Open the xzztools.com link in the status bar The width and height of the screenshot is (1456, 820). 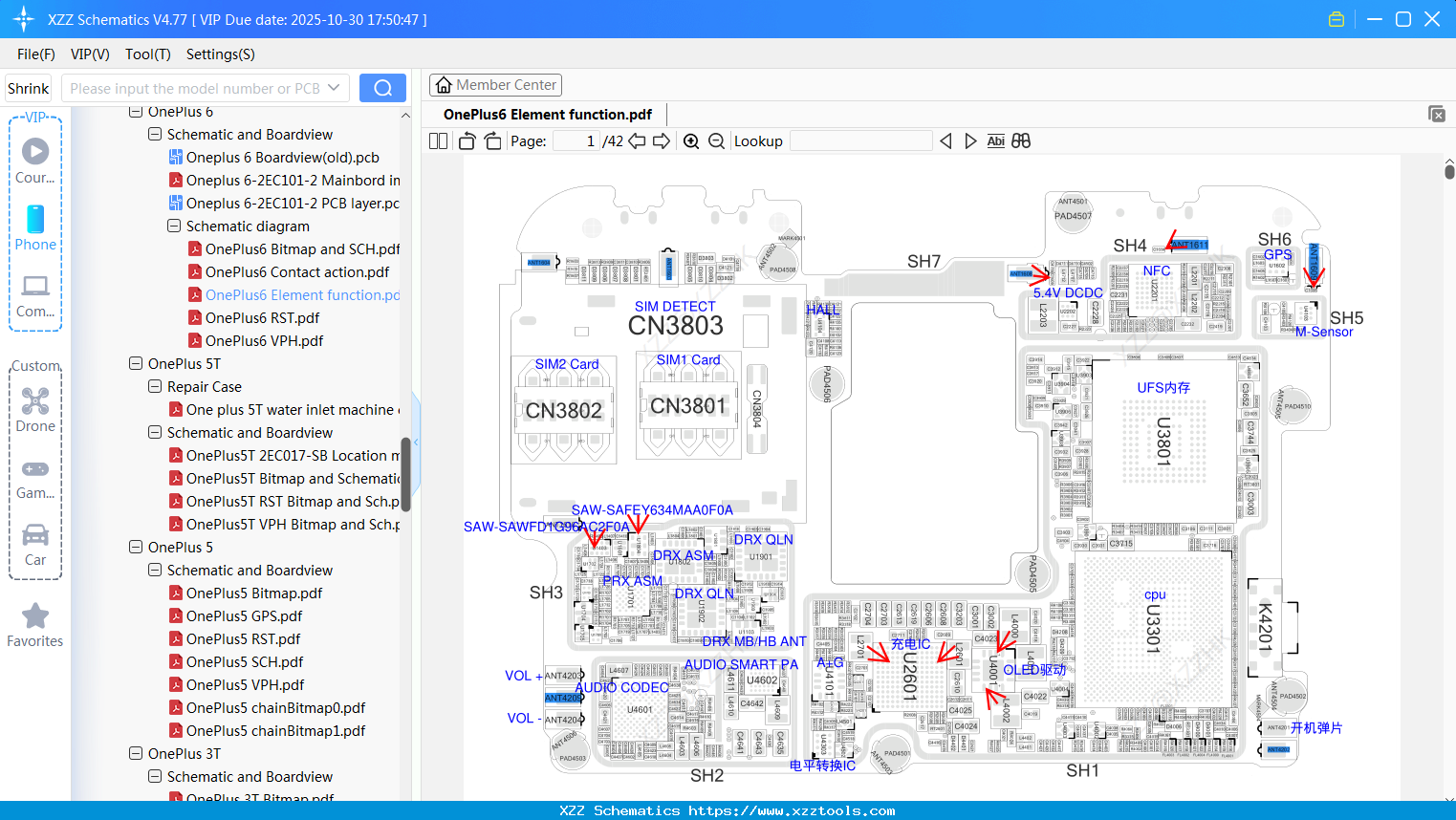tap(792, 810)
